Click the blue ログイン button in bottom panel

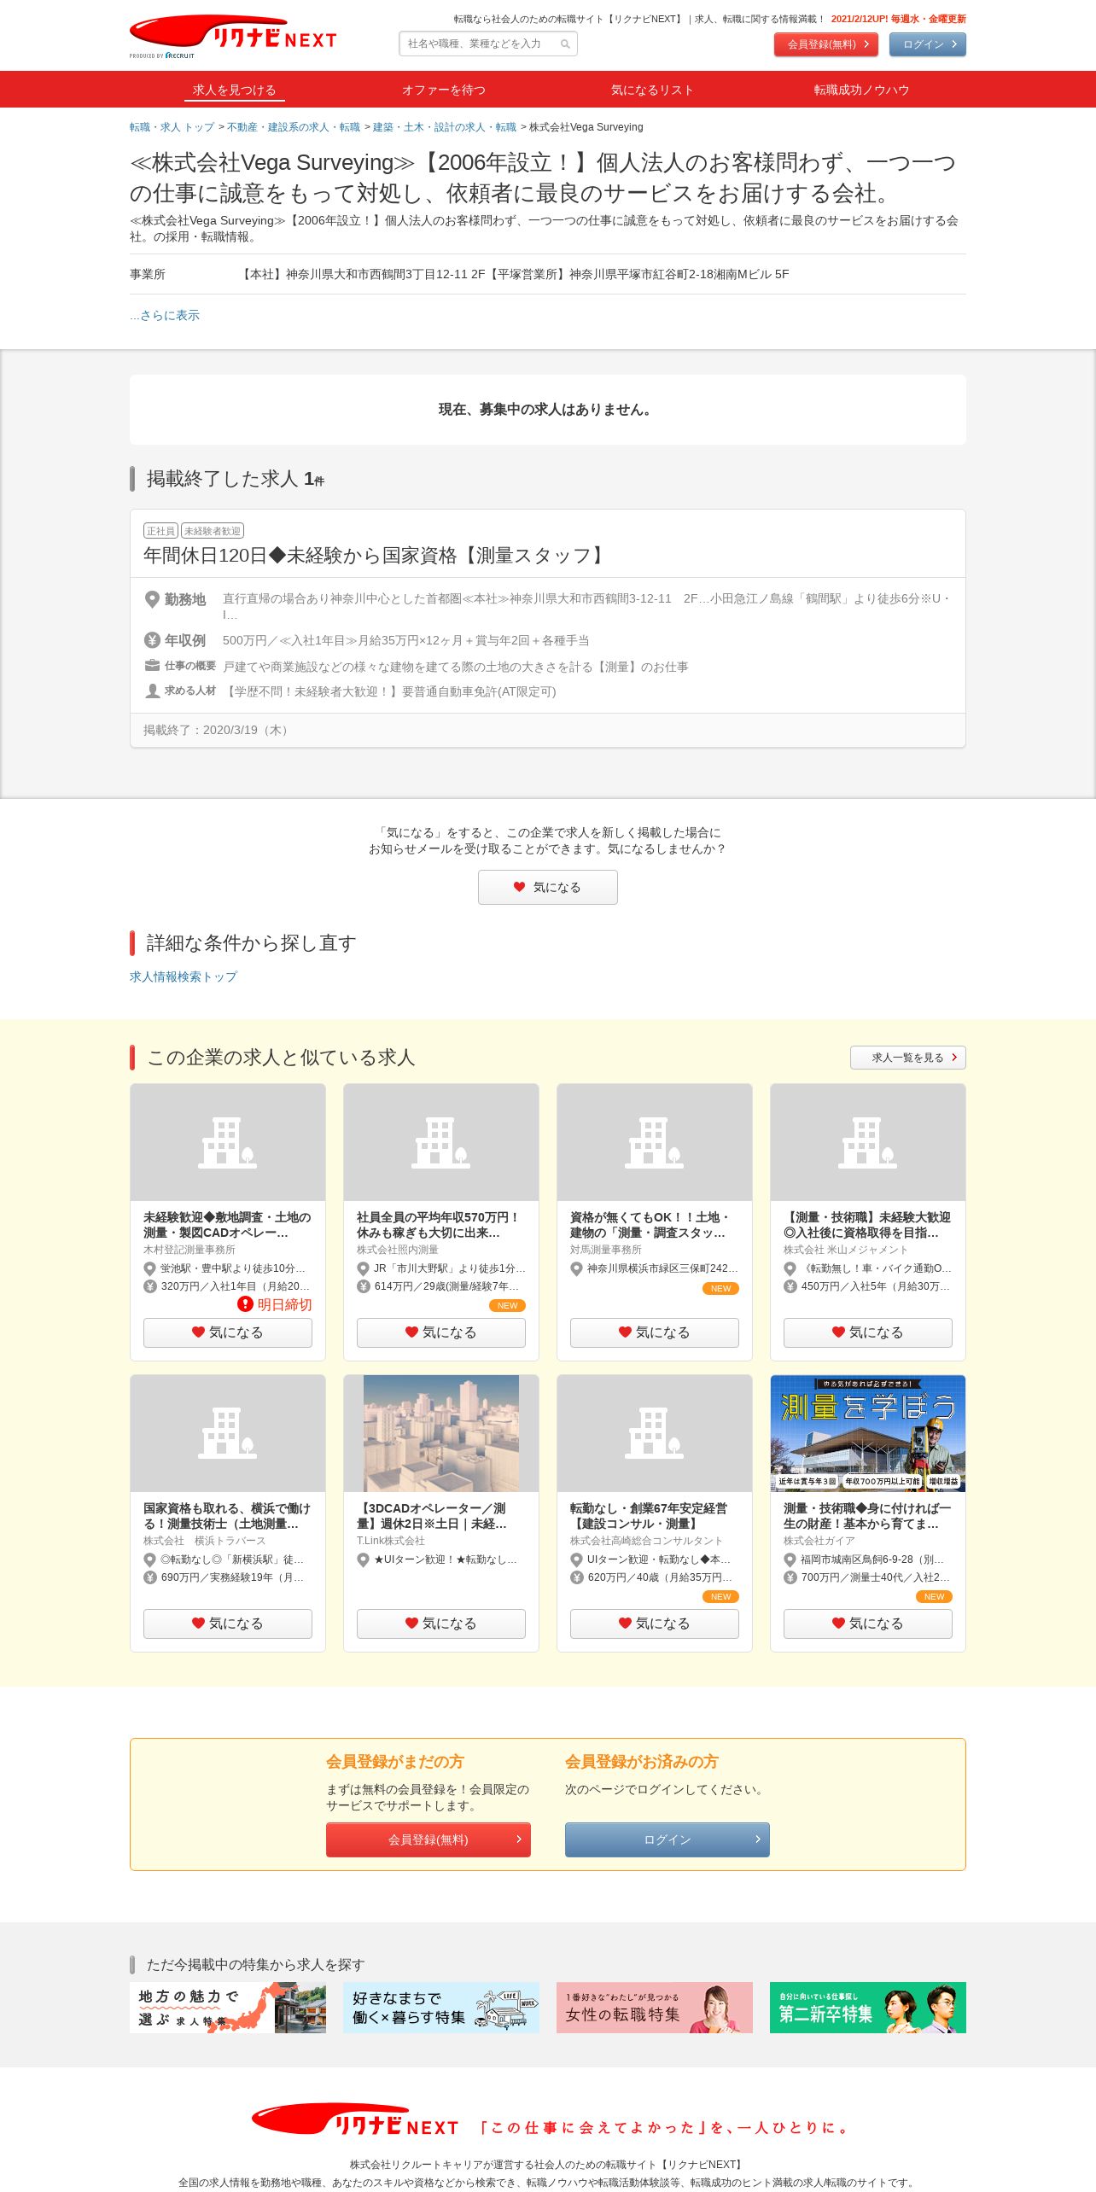[668, 1839]
